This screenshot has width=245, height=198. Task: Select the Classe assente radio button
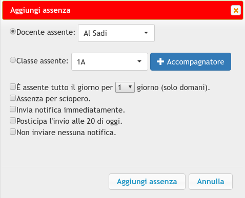pyautogui.click(x=13, y=60)
